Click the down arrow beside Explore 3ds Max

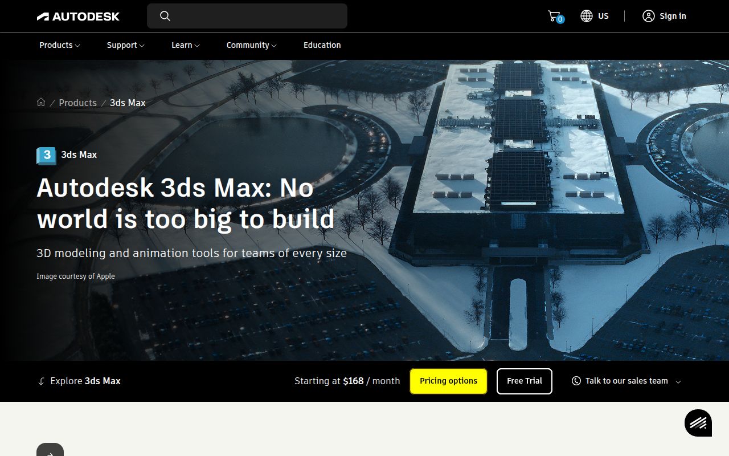point(41,381)
